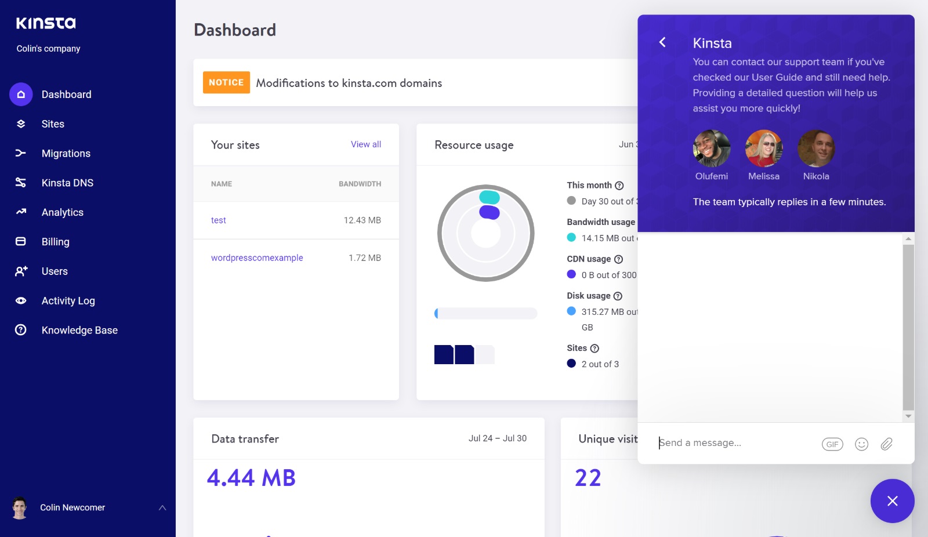Click chat scrollbar down arrow
Screen dimensions: 928x537
[908, 416]
